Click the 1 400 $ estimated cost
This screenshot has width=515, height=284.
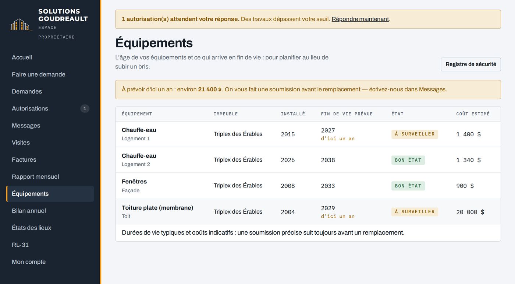point(468,134)
